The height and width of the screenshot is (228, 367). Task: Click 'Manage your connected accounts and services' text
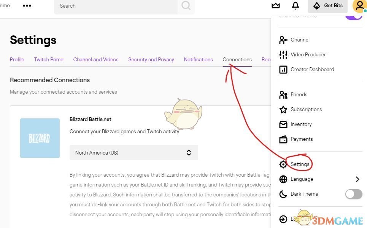pyautogui.click(x=63, y=92)
